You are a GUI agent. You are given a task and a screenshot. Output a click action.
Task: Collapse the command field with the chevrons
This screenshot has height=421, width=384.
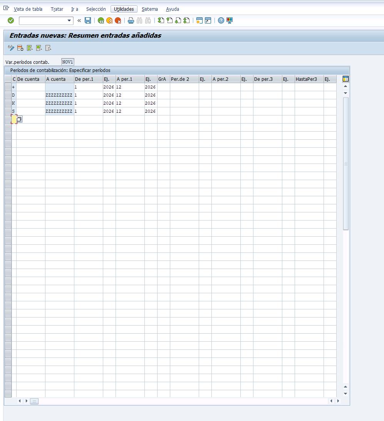point(79,20)
